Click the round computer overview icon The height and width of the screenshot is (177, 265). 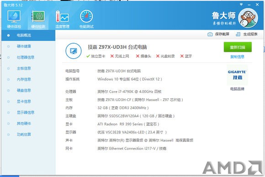[74, 51]
